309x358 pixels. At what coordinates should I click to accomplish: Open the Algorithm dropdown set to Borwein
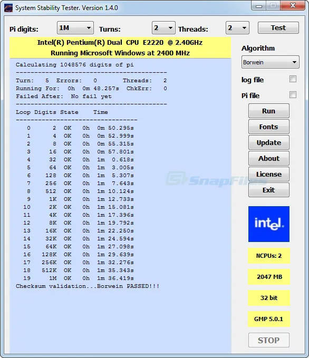pyautogui.click(x=270, y=62)
